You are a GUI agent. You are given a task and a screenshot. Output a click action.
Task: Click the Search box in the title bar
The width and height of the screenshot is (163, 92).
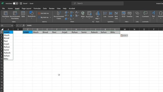pos(97,3)
